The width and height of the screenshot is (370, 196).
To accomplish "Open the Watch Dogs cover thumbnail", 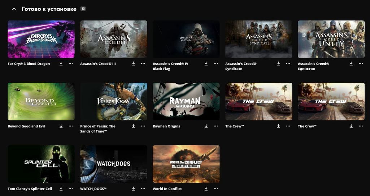I will (x=114, y=164).
